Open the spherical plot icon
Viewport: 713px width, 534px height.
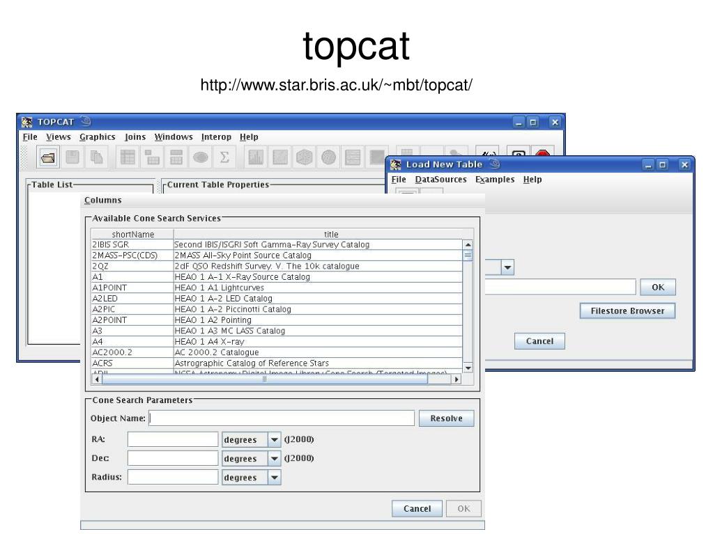[x=329, y=157]
